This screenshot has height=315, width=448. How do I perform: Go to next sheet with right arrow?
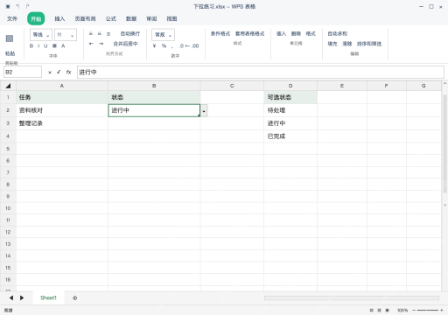(x=22, y=297)
